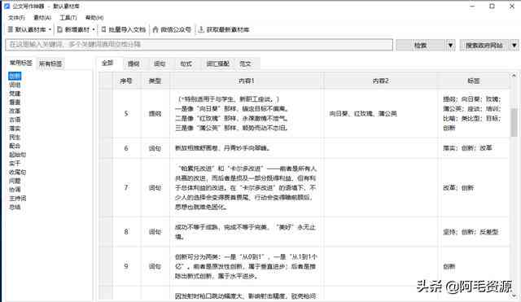The width and height of the screenshot is (521, 302).
Task: Click the 内容2 column header
Action: point(381,81)
